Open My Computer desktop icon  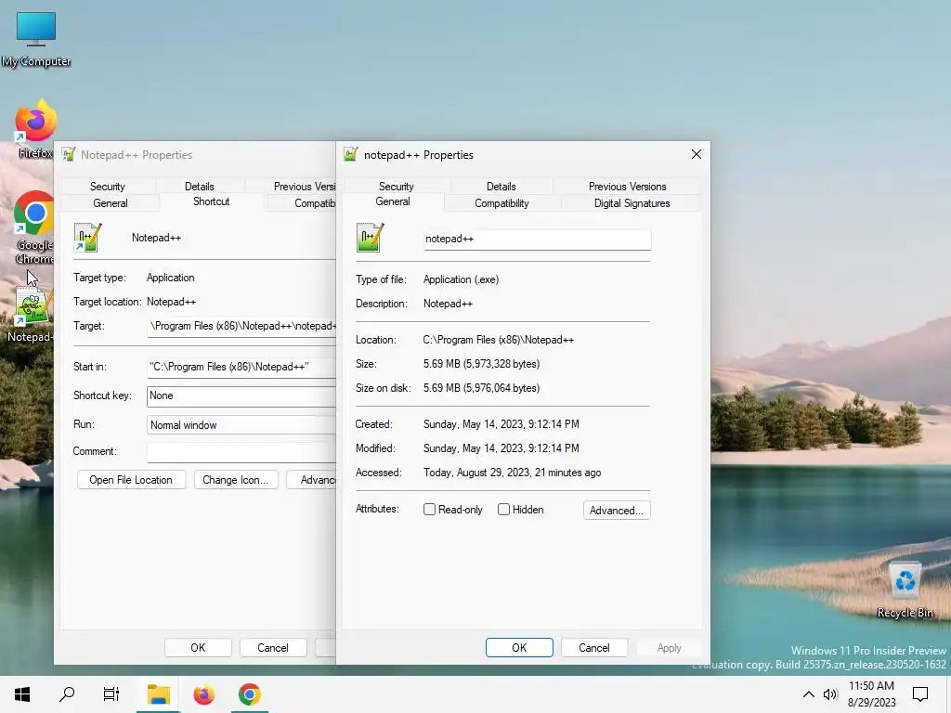pos(36,39)
